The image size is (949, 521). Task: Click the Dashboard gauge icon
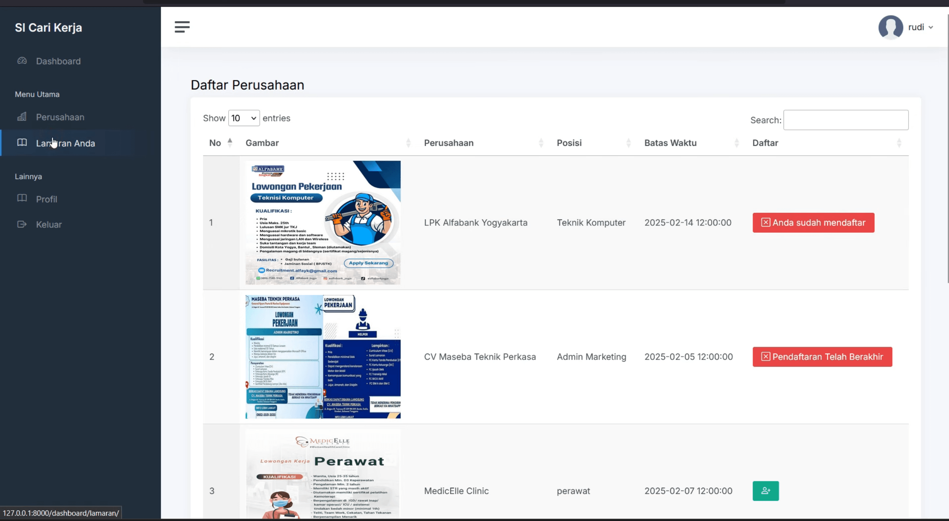tap(22, 60)
